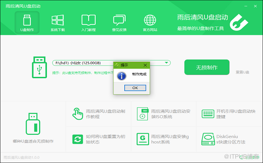
Task: Click the 无损制作 green button
Action: tap(207, 67)
